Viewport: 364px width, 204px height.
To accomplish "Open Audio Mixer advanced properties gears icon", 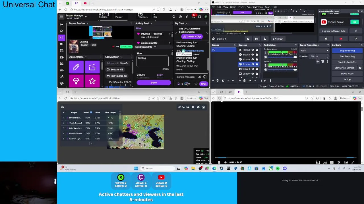I will click(x=265, y=81).
